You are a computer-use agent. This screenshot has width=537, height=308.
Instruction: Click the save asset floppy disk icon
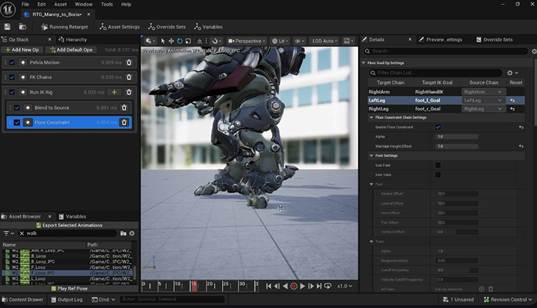(7, 27)
